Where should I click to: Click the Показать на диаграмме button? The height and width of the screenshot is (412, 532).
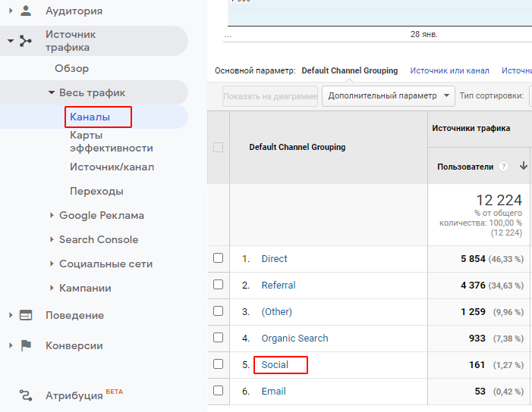click(270, 96)
